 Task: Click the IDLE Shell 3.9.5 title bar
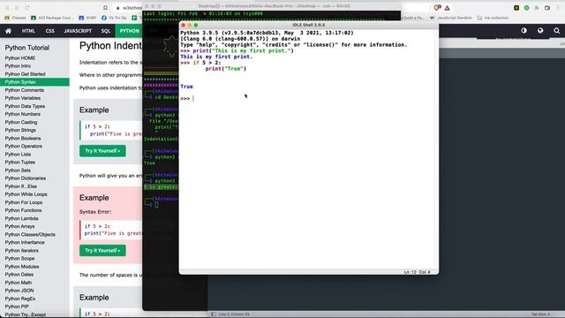point(309,25)
